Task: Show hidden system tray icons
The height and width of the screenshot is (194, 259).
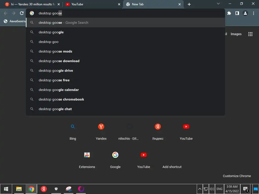Action: (x=200, y=189)
